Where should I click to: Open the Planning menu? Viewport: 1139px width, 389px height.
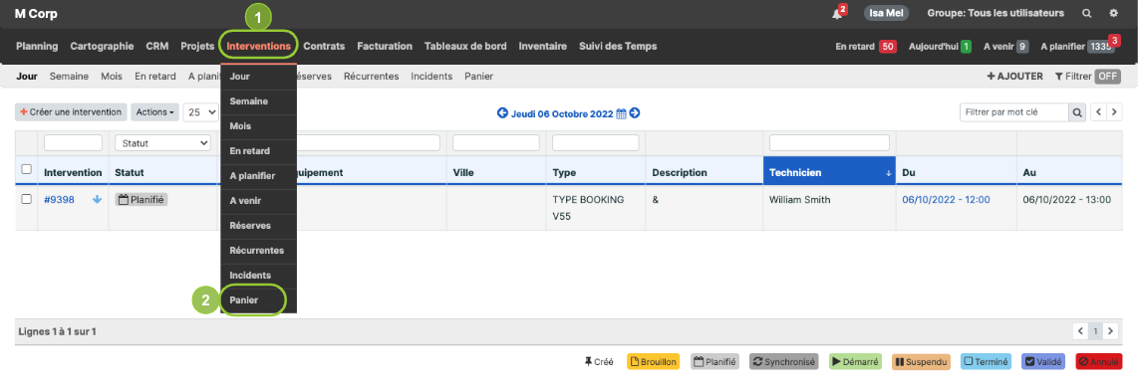37,46
